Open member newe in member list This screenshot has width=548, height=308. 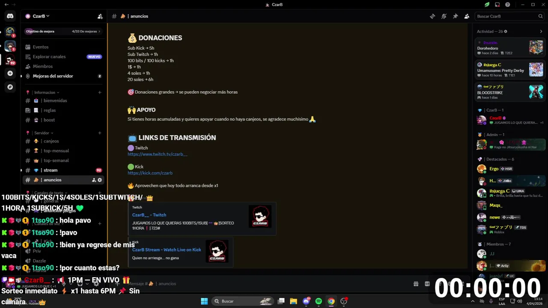tap(510, 217)
